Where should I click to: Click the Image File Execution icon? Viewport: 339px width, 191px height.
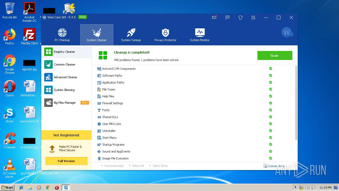(x=99, y=158)
